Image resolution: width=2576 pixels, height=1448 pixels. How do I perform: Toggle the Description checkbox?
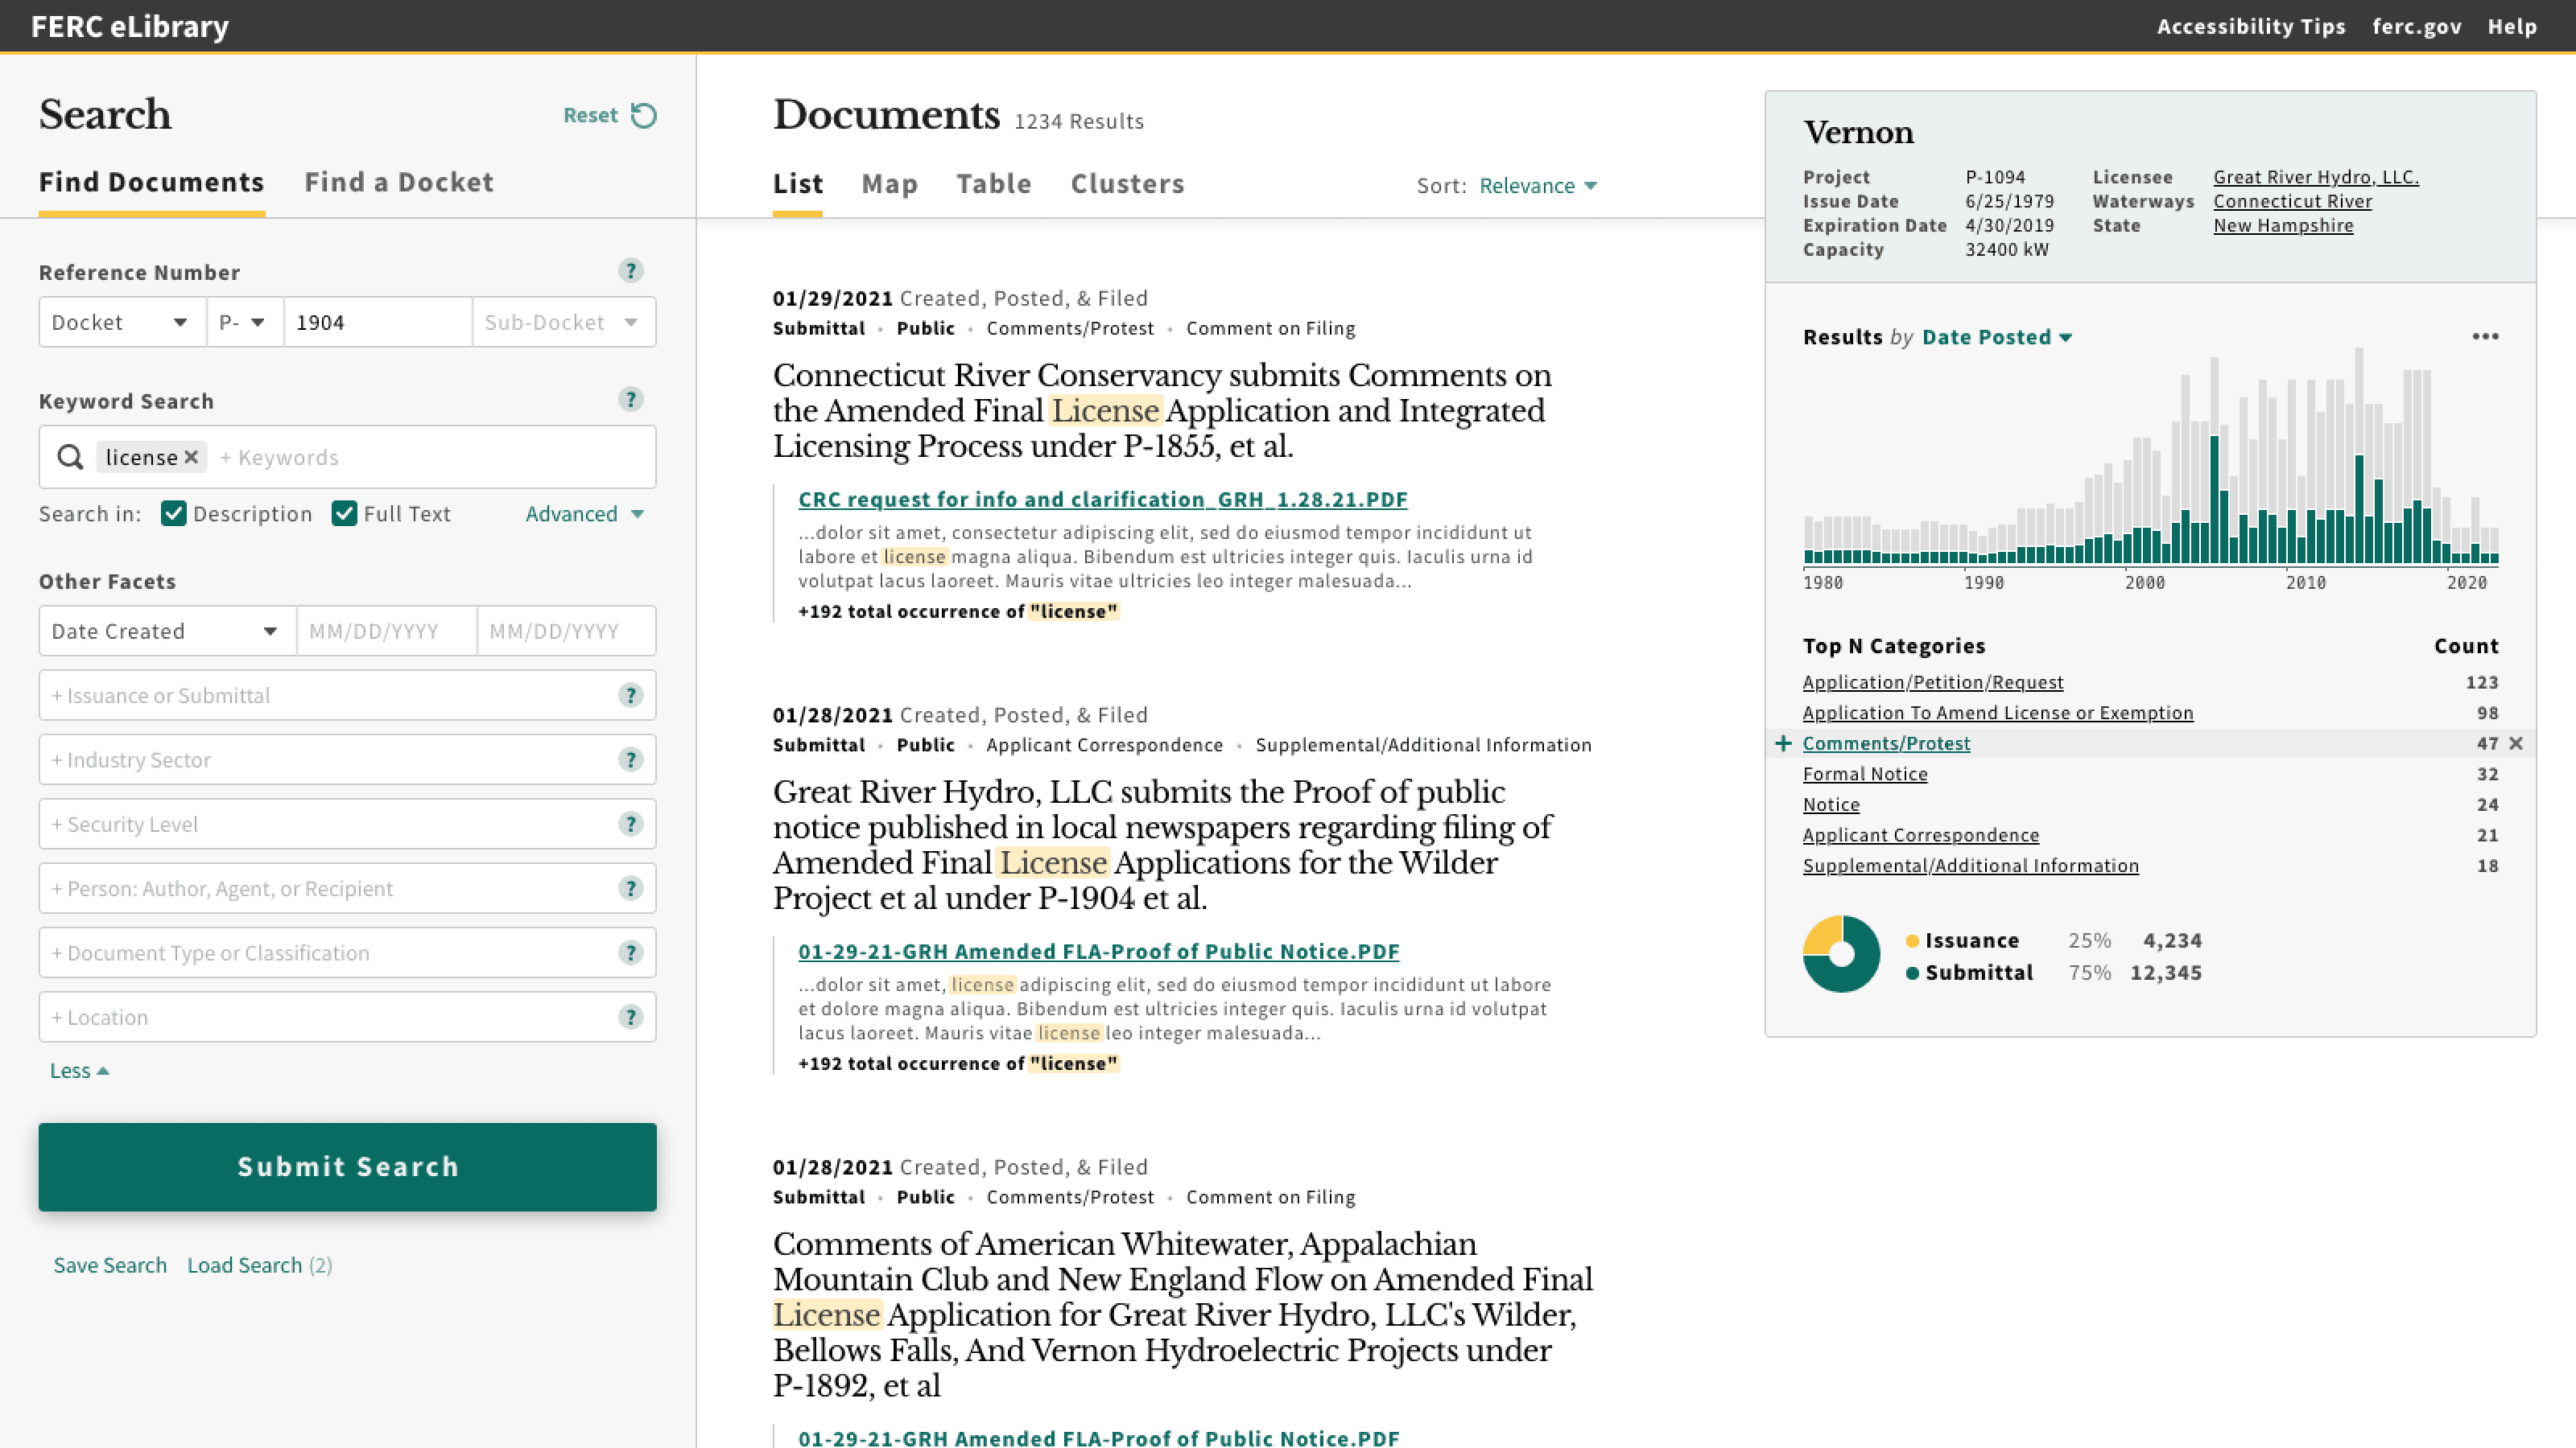(174, 514)
